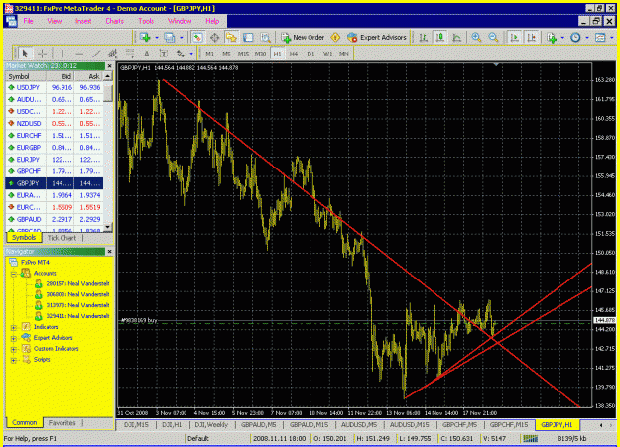Expand the Indicators tree node

click(x=14, y=327)
